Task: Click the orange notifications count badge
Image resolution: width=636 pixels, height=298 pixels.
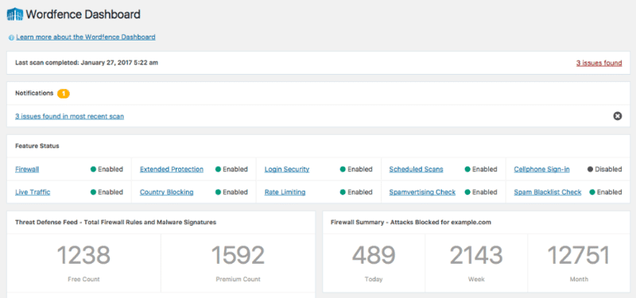Action: pyautogui.click(x=64, y=94)
